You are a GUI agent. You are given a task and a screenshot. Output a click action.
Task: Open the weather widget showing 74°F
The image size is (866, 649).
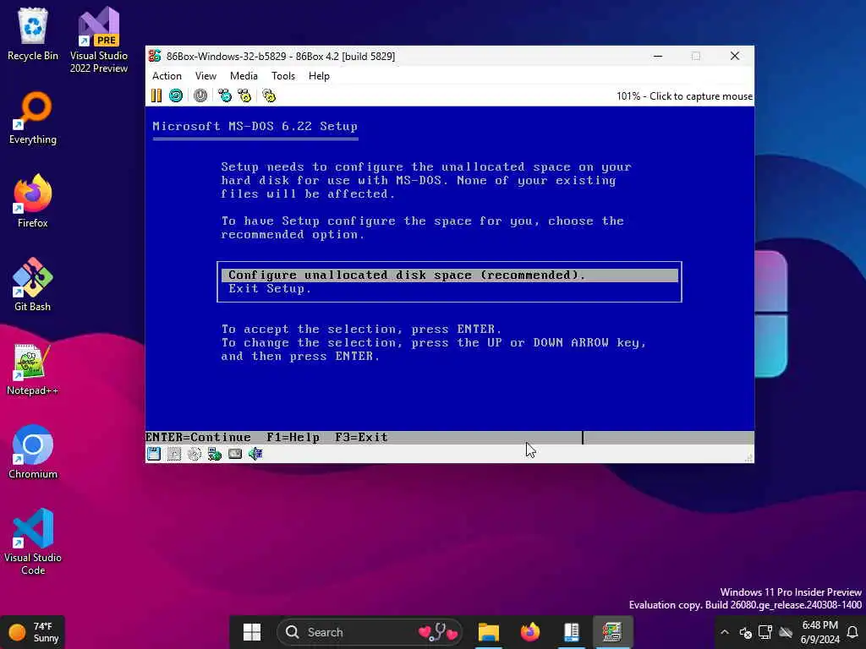33,632
